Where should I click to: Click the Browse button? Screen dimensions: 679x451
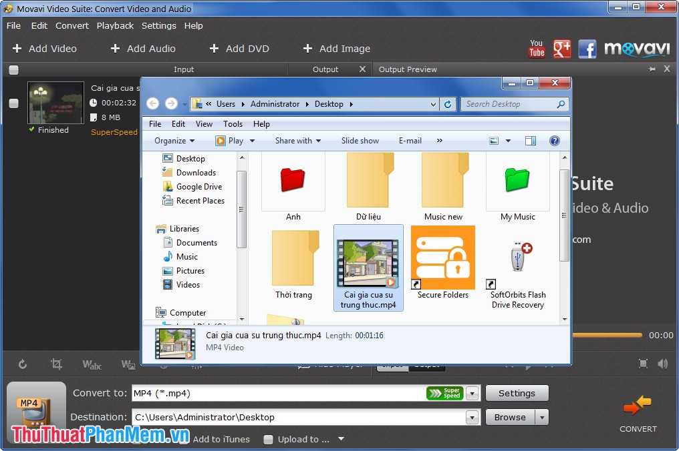click(x=511, y=416)
